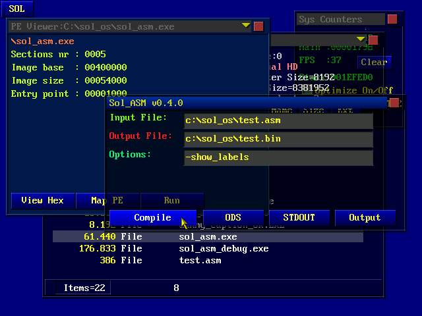Click the STDOUT button
Image resolution: width=422 pixels, height=316 pixels.
[x=299, y=217]
